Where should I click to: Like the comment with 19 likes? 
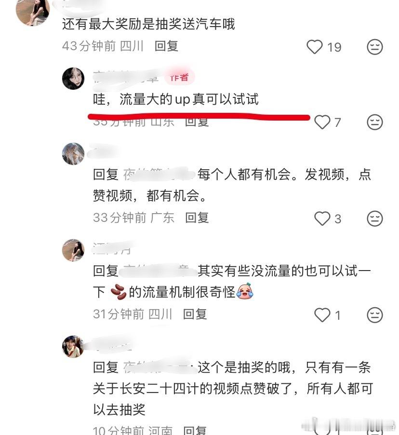click(x=315, y=47)
